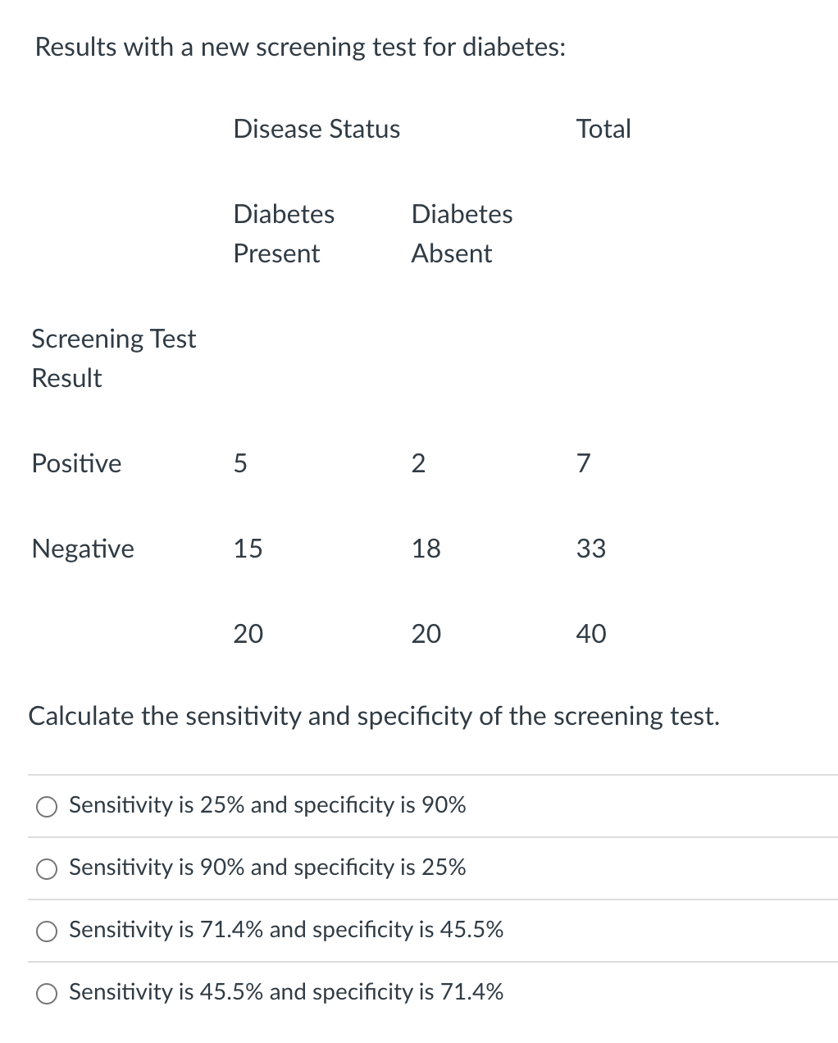
Task: Click the false positive count cell "2"
Action: 418,464
